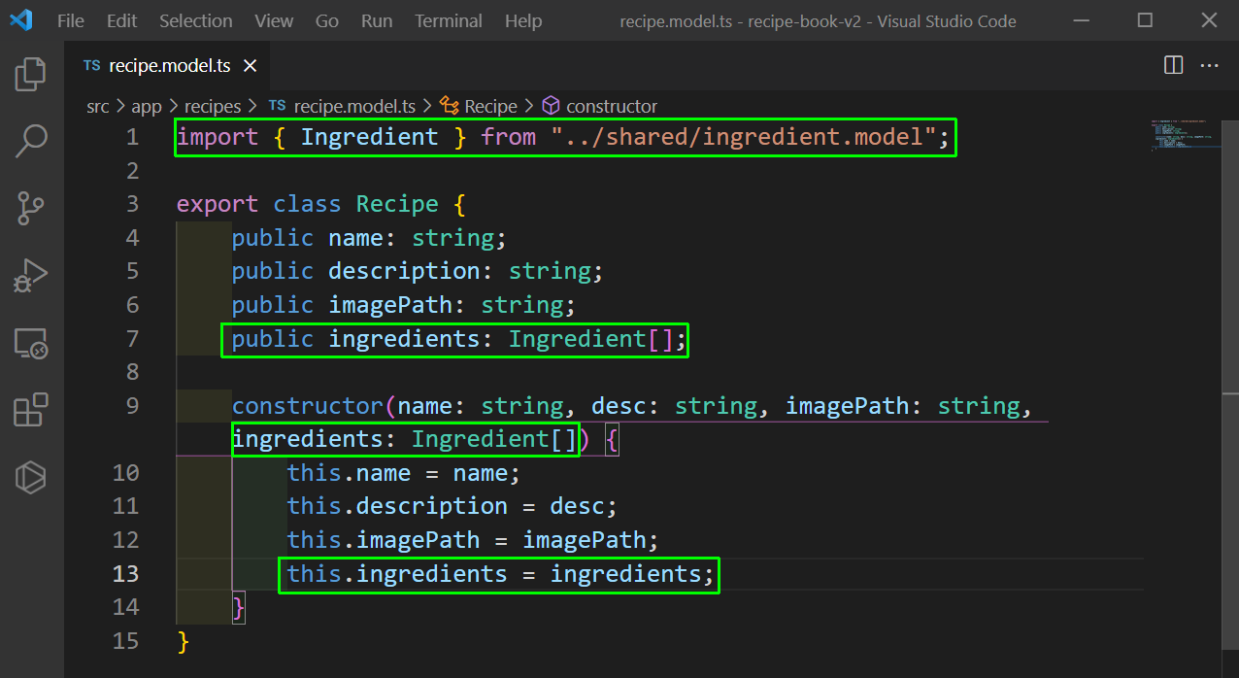Click "desc" parameter in constructor signature
The width and height of the screenshot is (1239, 678).
[x=619, y=405]
